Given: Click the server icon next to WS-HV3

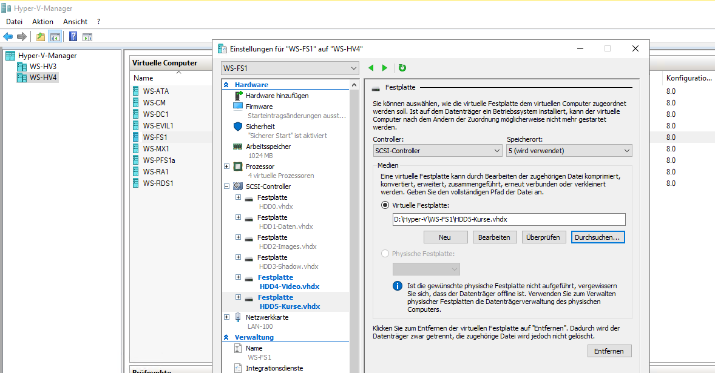Looking at the screenshot, I should point(21,67).
